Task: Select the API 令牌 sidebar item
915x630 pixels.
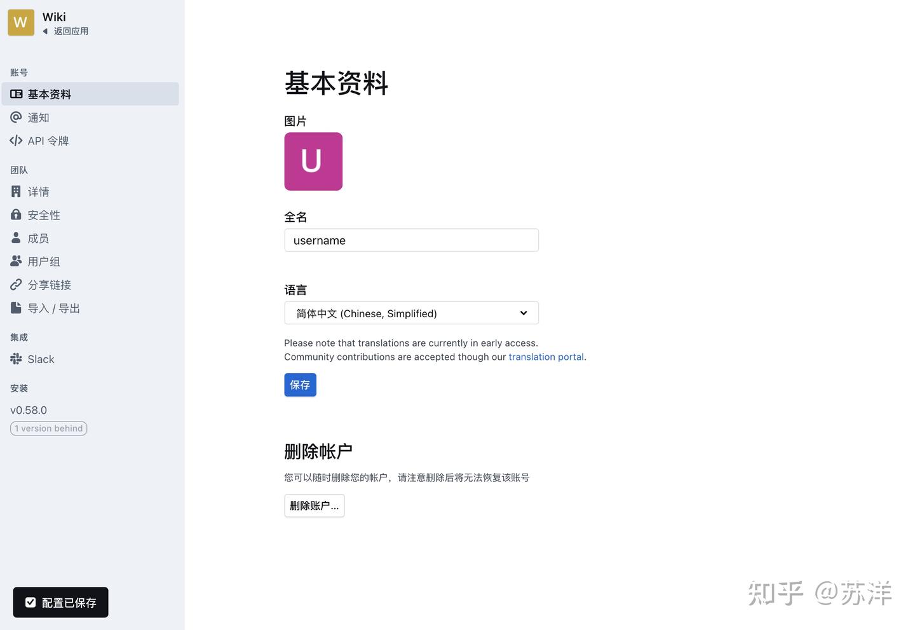Action: (48, 140)
